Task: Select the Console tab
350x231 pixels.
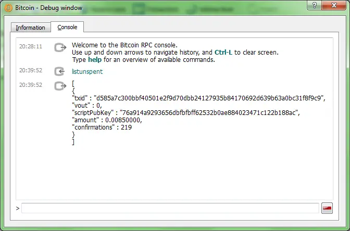Action: coord(67,27)
